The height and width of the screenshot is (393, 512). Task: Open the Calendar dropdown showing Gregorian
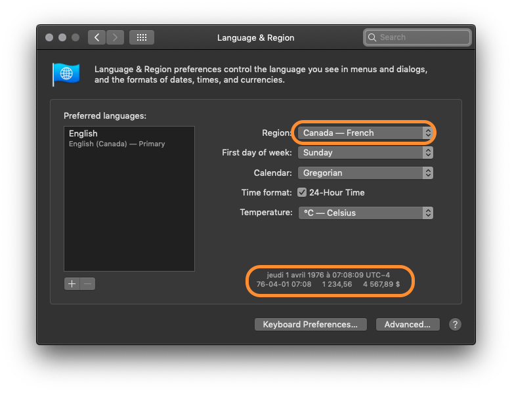click(x=366, y=173)
